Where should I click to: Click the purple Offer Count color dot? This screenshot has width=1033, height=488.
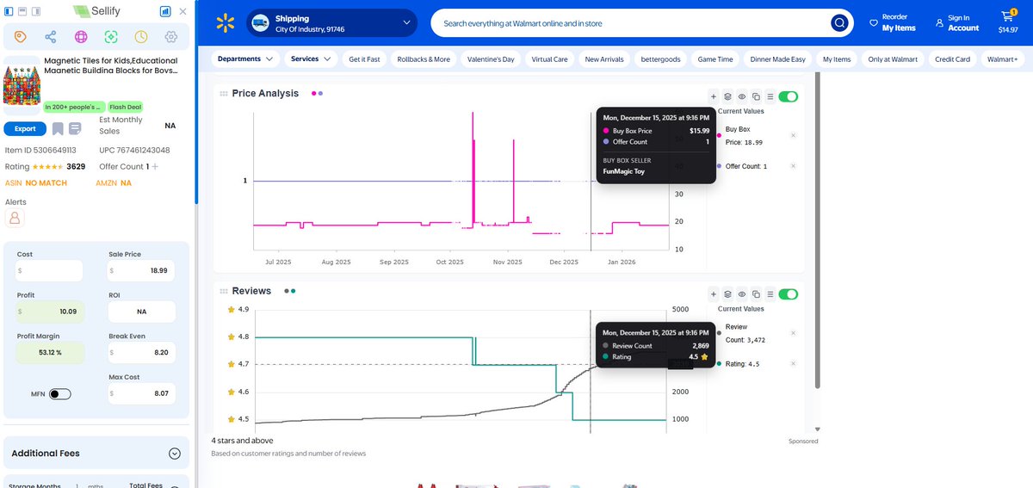tap(719, 166)
